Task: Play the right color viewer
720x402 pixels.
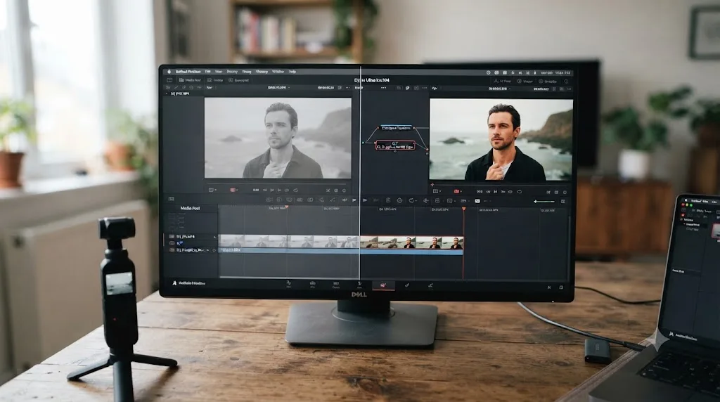Action: coord(495,191)
